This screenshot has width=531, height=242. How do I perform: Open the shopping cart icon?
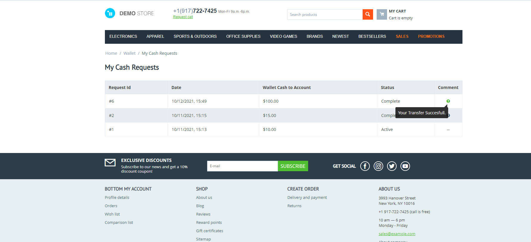coord(382,14)
